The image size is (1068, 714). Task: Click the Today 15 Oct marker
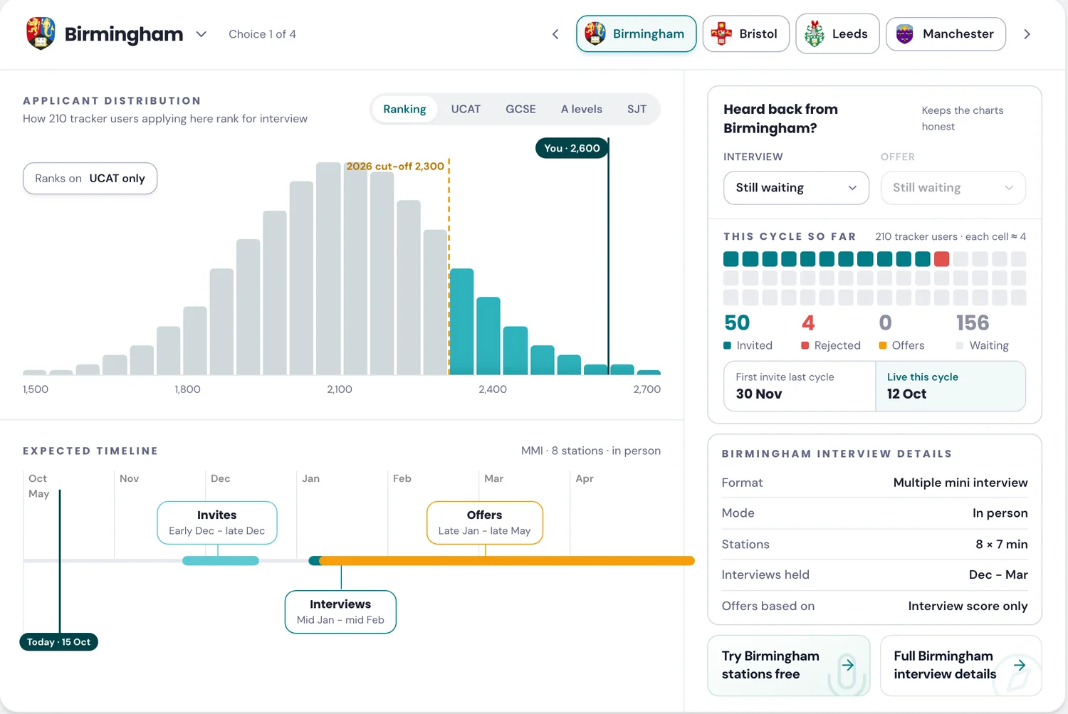(x=58, y=642)
